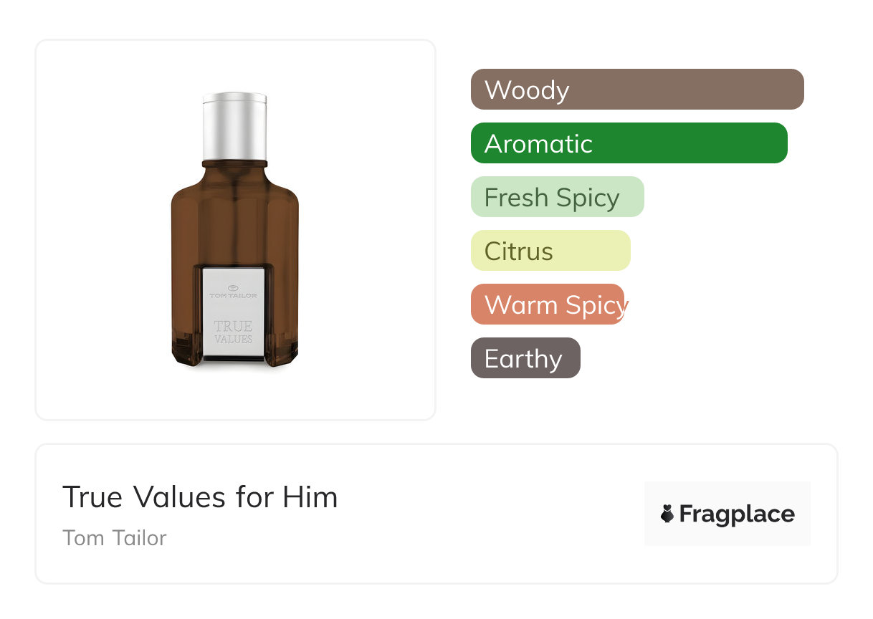
Task: Click the Fresh Spicy accord bar
Action: (557, 197)
